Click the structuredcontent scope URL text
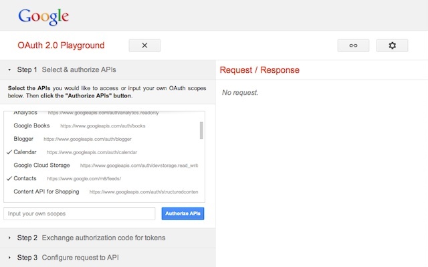Image resolution: width=428 pixels, height=267 pixels. coord(144,192)
